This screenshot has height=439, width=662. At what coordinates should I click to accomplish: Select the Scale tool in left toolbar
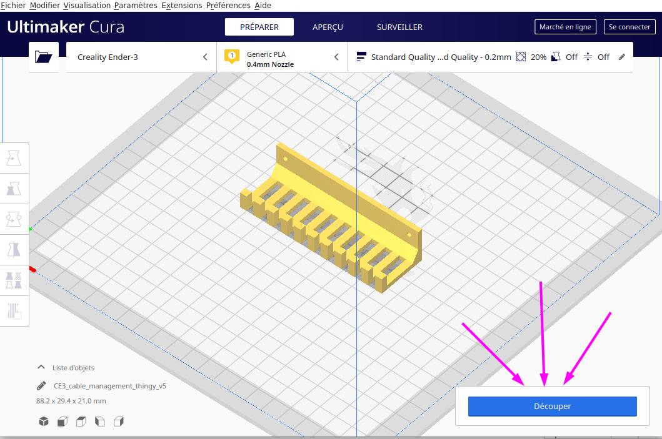tap(14, 189)
